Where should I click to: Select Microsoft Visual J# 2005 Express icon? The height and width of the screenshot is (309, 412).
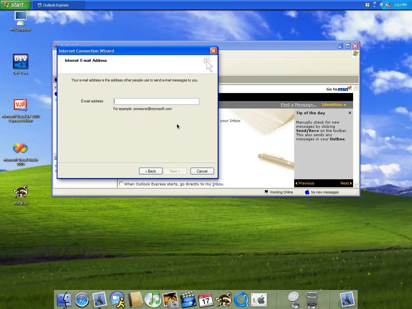21,110
